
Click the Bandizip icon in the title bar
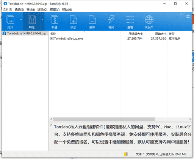[5, 4]
